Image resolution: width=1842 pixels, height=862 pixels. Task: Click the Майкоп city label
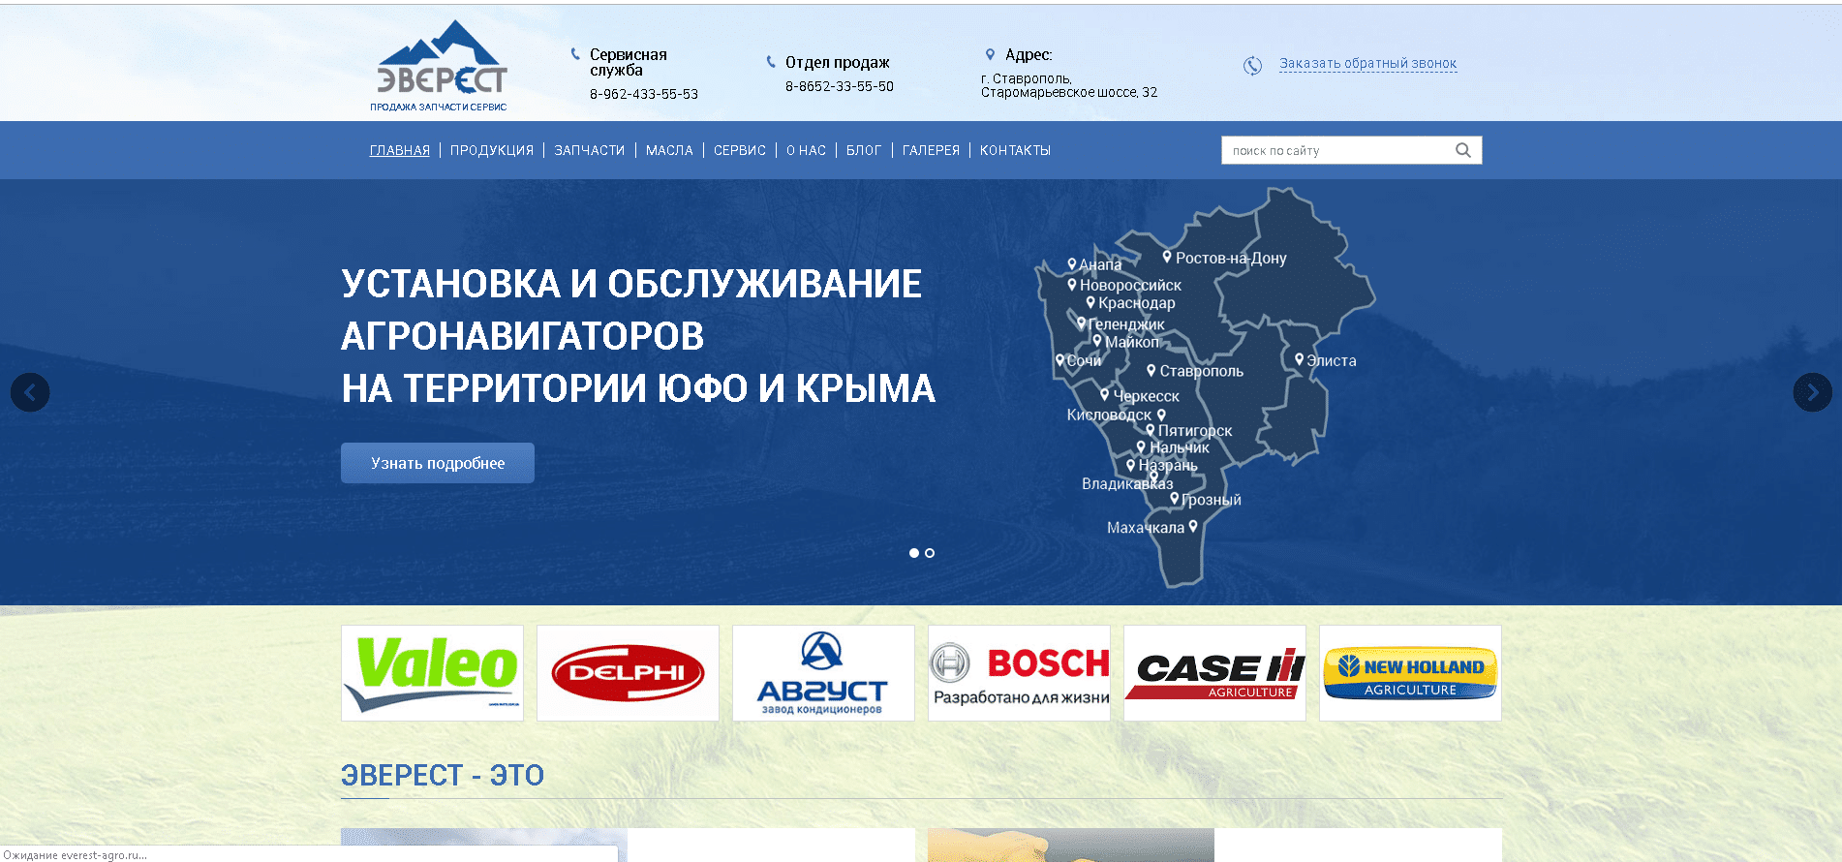1132,342
